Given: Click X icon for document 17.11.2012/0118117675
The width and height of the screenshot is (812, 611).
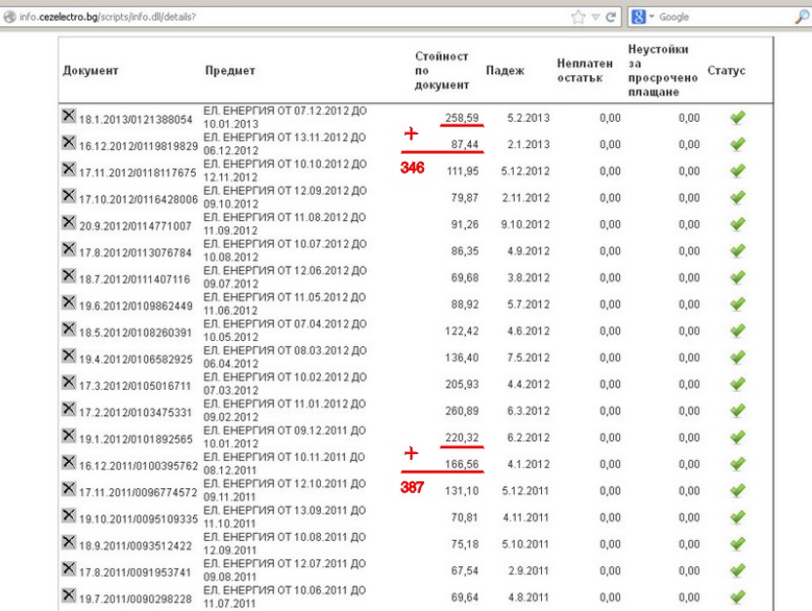Looking at the screenshot, I should [69, 169].
